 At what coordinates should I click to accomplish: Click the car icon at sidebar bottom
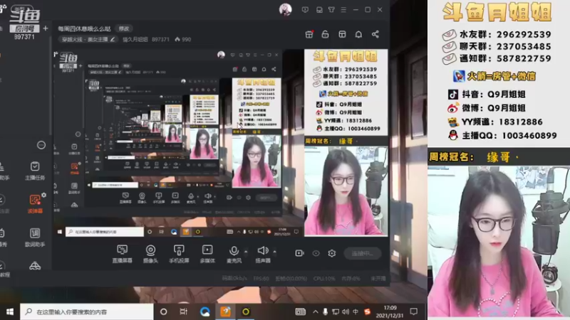point(35,266)
